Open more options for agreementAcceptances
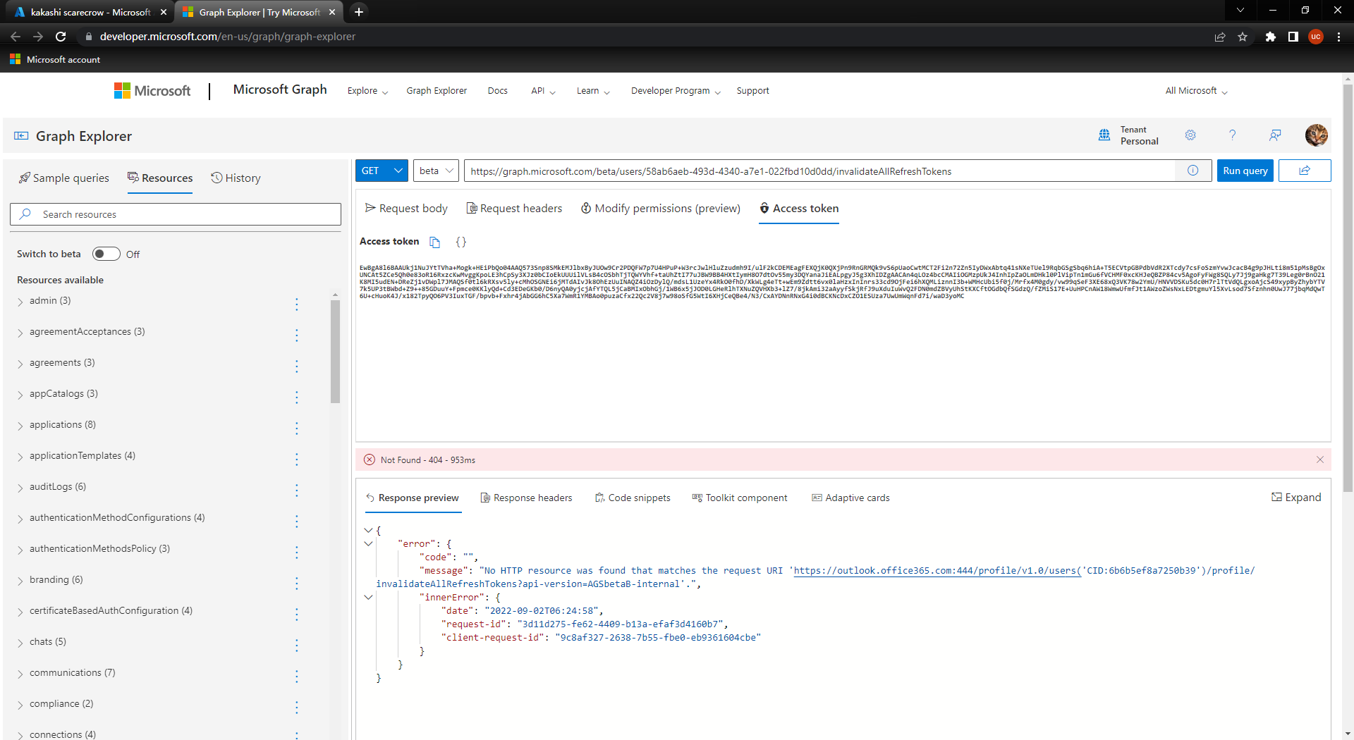 (296, 335)
